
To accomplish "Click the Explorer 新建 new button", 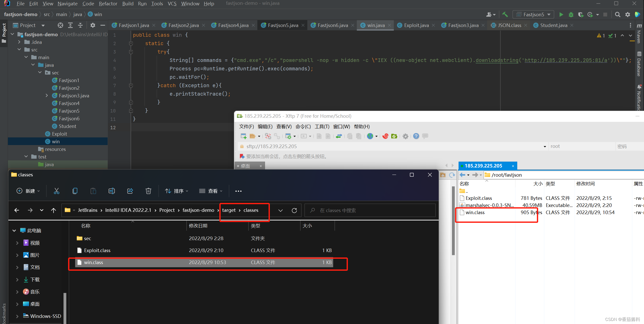I will [x=28, y=191].
